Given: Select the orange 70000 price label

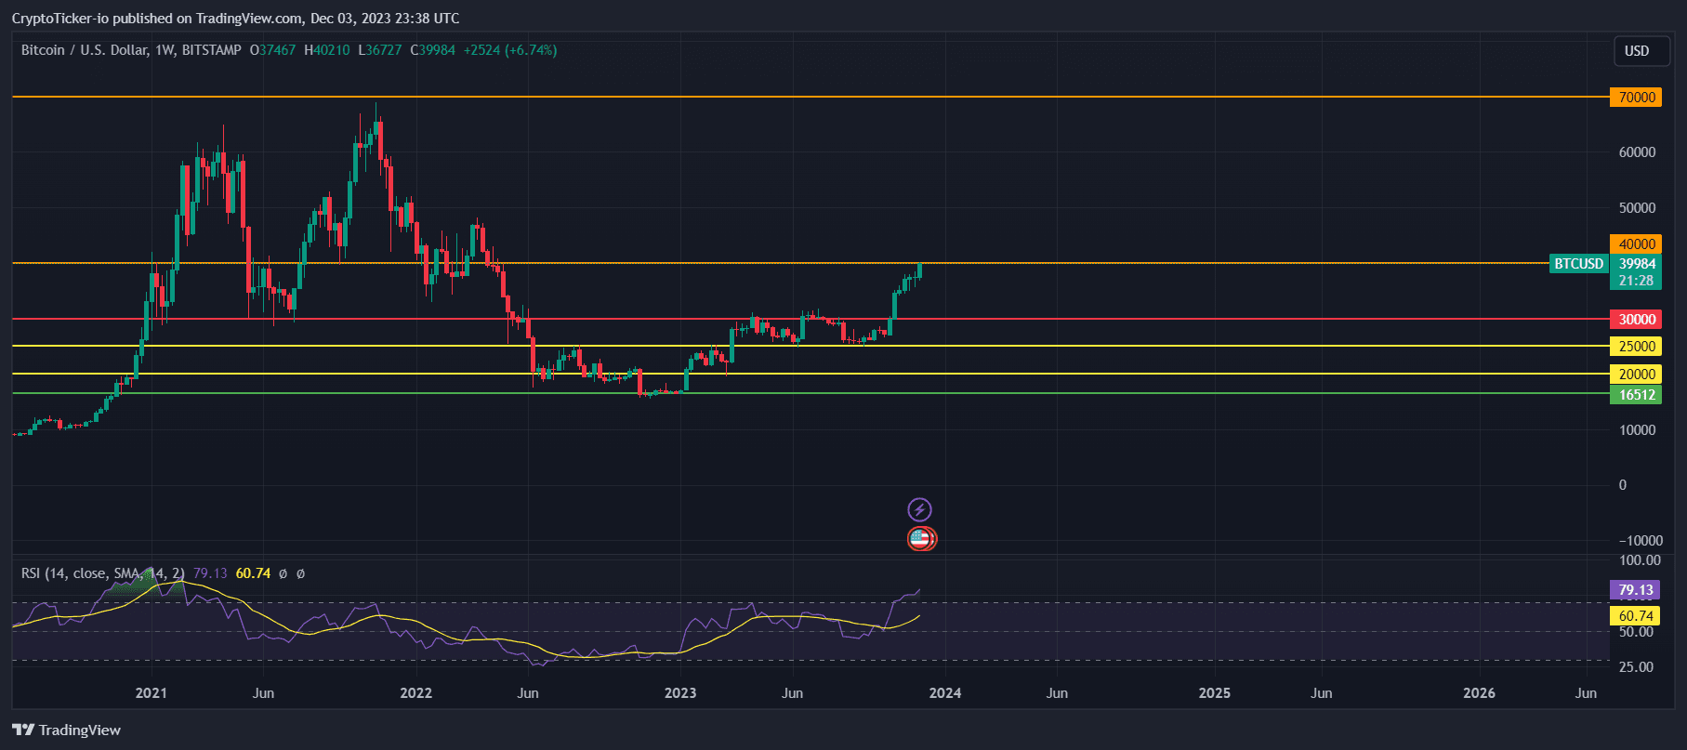Looking at the screenshot, I should point(1636,98).
